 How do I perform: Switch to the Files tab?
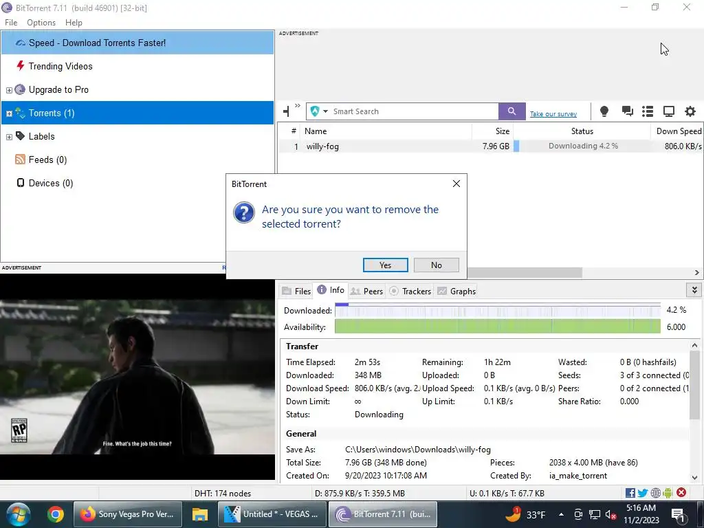click(296, 291)
